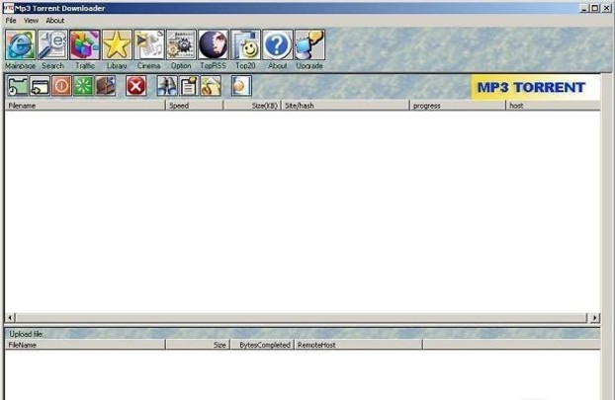Click the green folder with clock icon
The image size is (615, 400).
pyautogui.click(x=18, y=86)
